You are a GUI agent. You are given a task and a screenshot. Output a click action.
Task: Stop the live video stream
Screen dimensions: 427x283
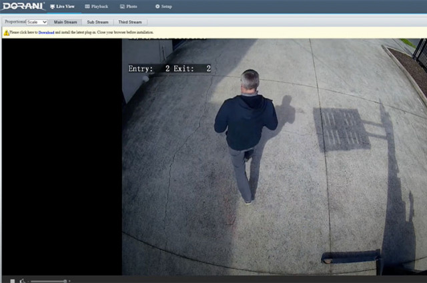coord(13,281)
